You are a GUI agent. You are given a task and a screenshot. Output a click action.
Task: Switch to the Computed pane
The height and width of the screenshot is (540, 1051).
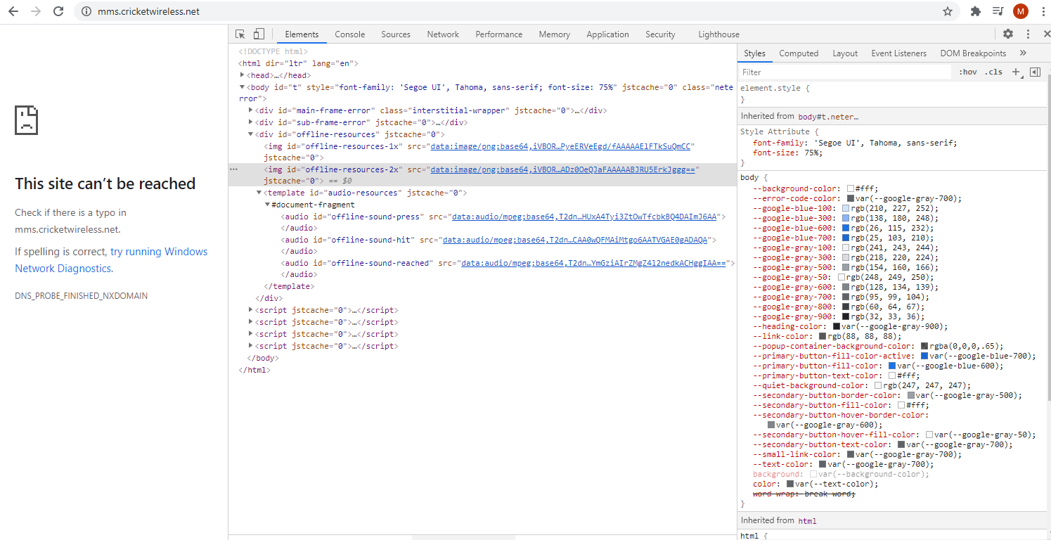click(x=799, y=53)
